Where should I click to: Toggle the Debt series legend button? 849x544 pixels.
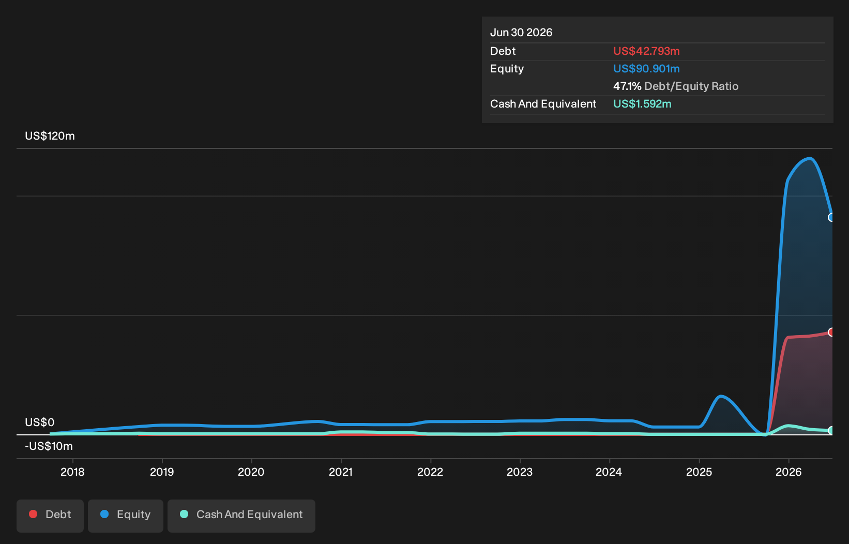50,516
